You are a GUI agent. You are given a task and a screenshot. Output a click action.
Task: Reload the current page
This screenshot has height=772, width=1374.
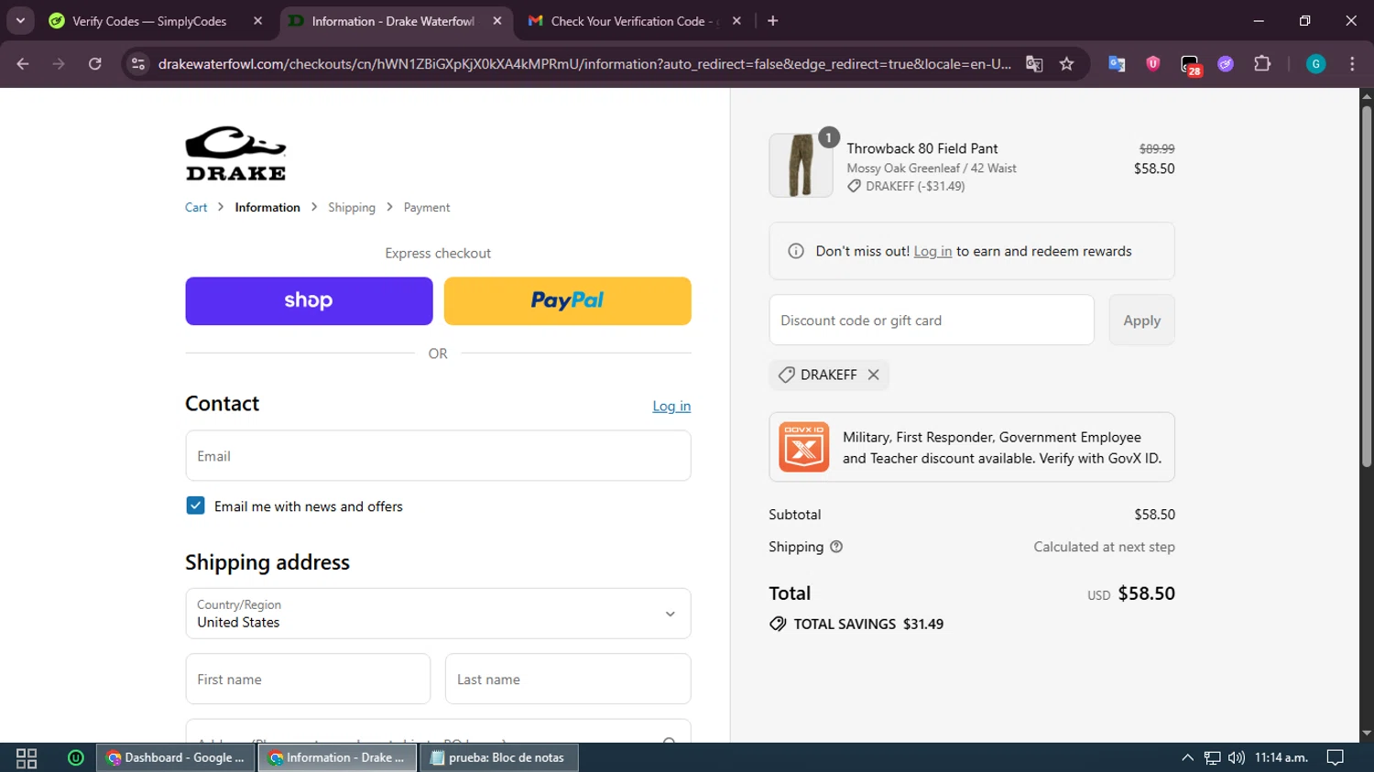pos(95,64)
